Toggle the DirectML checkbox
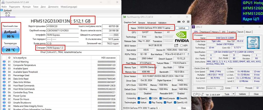This screenshot has width=263, height=110. tap(178, 98)
